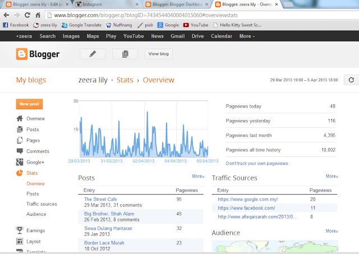Go to browser home page icon
Viewport: 359px width, 254px height.
click(x=38, y=15)
